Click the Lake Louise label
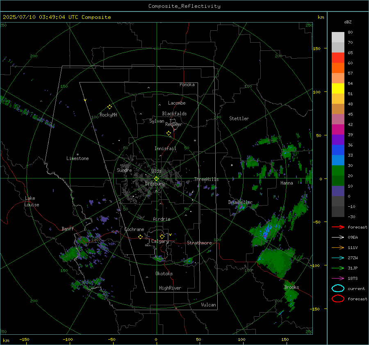Viewport: 369px width, 345px height. pos(32,201)
